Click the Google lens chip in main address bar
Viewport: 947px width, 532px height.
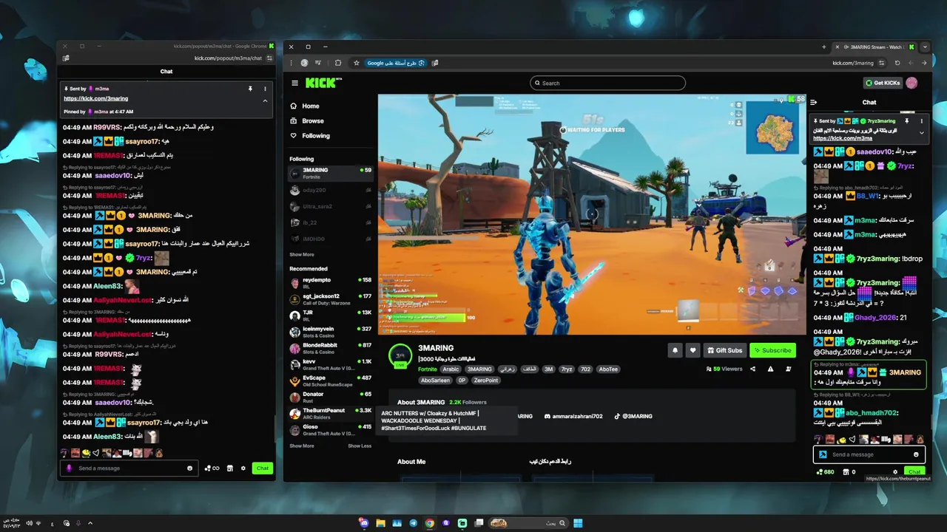pos(397,63)
